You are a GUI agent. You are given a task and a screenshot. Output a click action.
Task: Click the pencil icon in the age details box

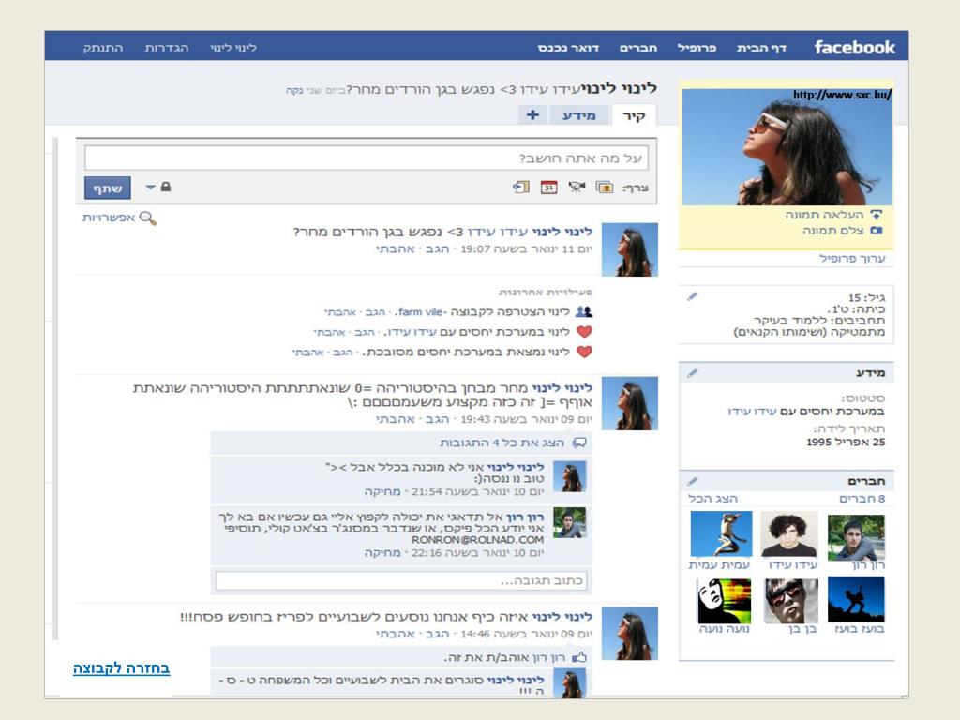pyautogui.click(x=693, y=296)
